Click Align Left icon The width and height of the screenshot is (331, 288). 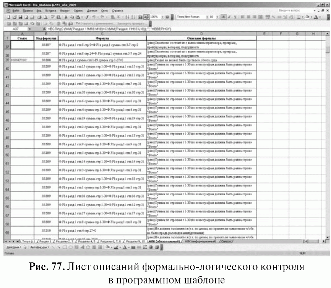[242, 17]
